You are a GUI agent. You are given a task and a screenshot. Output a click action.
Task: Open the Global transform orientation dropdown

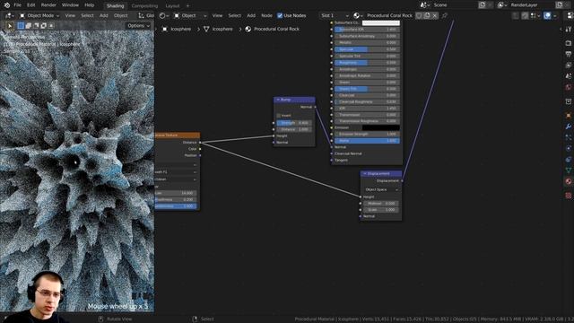coord(146,15)
